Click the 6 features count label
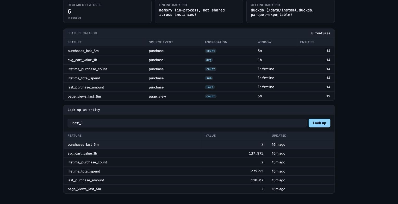This screenshot has width=398, height=204. tap(321, 33)
